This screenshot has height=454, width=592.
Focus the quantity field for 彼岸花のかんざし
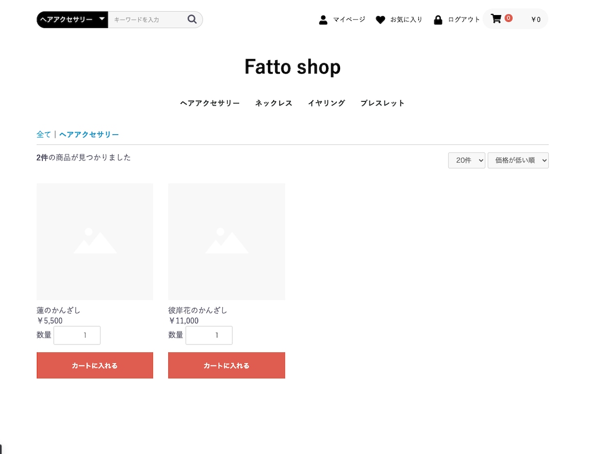click(209, 335)
